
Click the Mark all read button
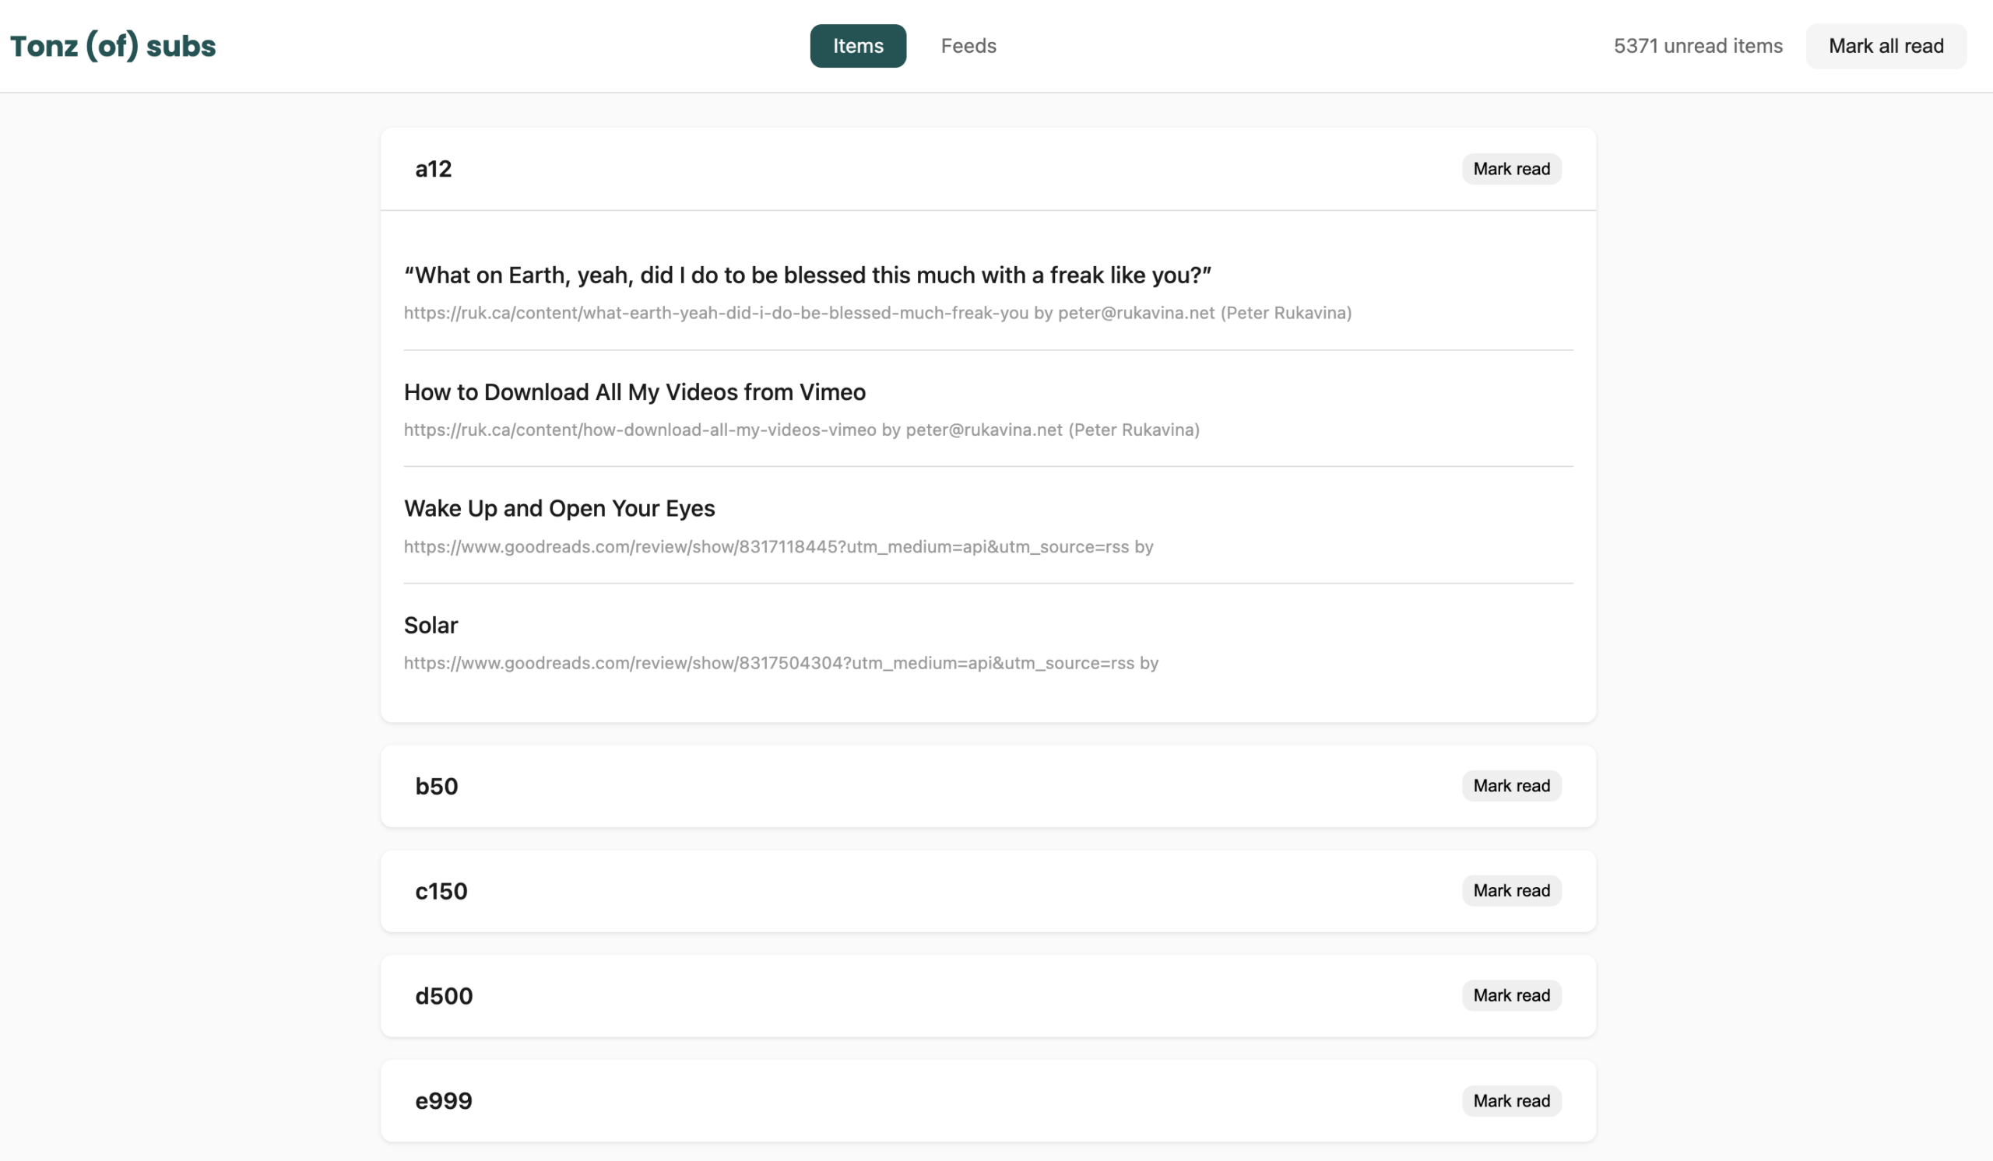click(1886, 46)
